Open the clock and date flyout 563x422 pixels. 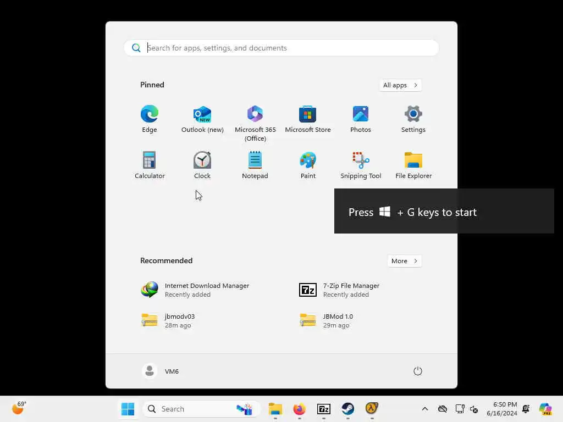point(501,409)
